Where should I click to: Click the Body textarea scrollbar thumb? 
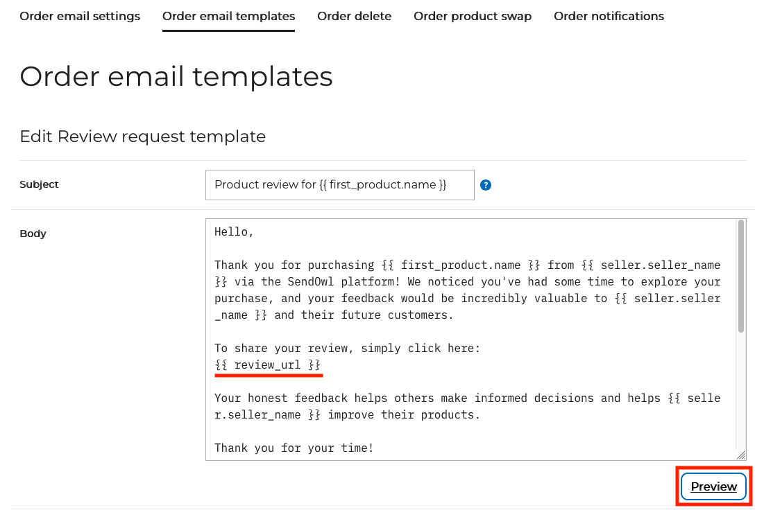pyautogui.click(x=741, y=276)
